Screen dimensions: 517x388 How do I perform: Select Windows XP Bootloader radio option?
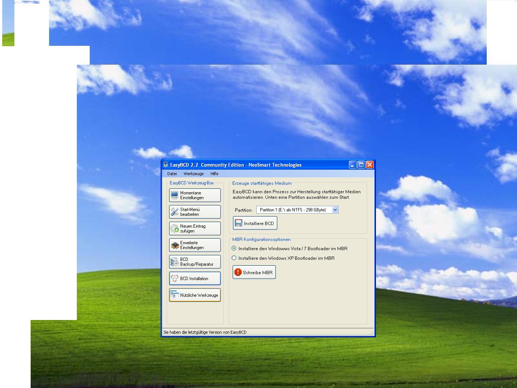tap(234, 258)
